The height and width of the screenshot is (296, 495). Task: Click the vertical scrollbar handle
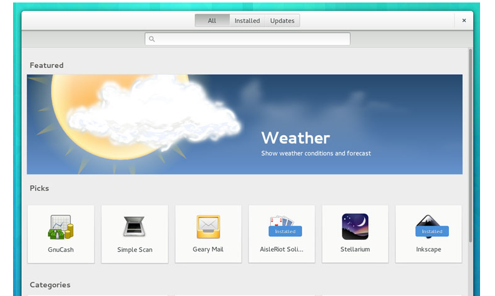[470, 145]
